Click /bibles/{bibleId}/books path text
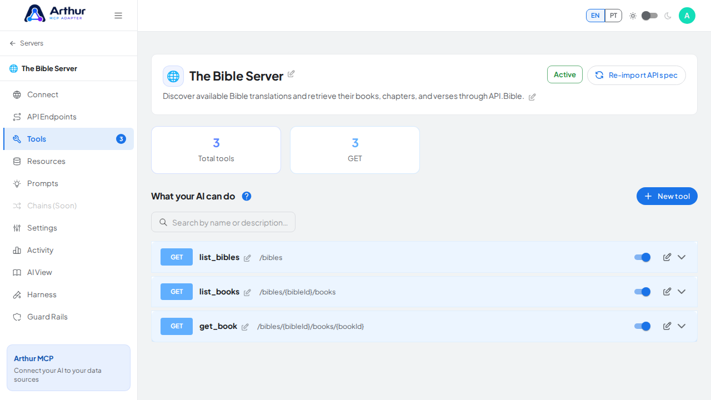This screenshot has height=400, width=711. 298,292
